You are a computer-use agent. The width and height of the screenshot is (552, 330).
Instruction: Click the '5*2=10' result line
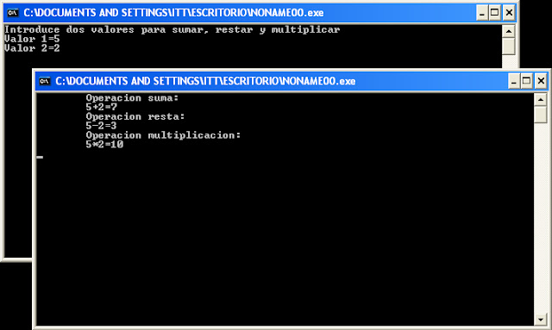104,144
